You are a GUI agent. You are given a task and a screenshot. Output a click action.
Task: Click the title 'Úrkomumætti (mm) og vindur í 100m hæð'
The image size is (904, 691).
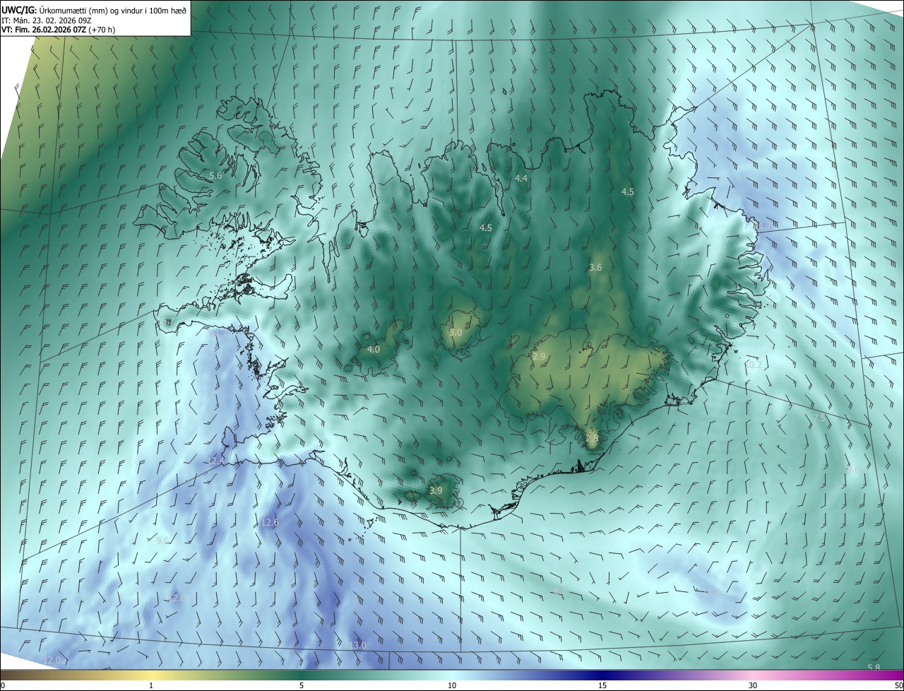tap(112, 10)
